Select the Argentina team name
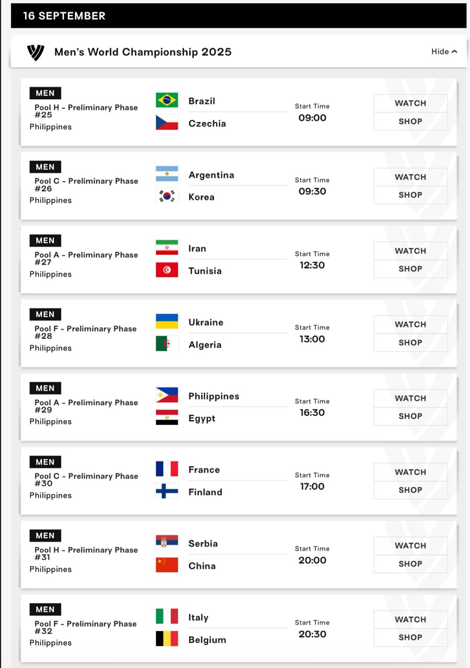This screenshot has width=470, height=668. [x=211, y=175]
